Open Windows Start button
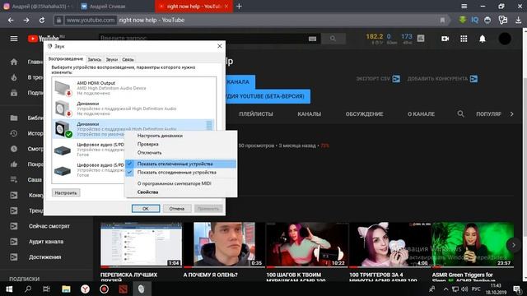The image size is (527, 296). click(9, 289)
